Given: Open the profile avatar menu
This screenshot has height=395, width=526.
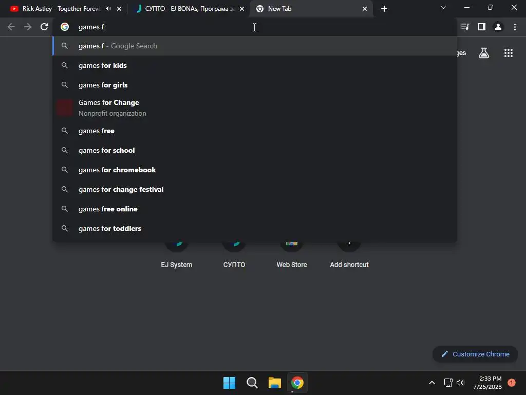Looking at the screenshot, I should 498,27.
